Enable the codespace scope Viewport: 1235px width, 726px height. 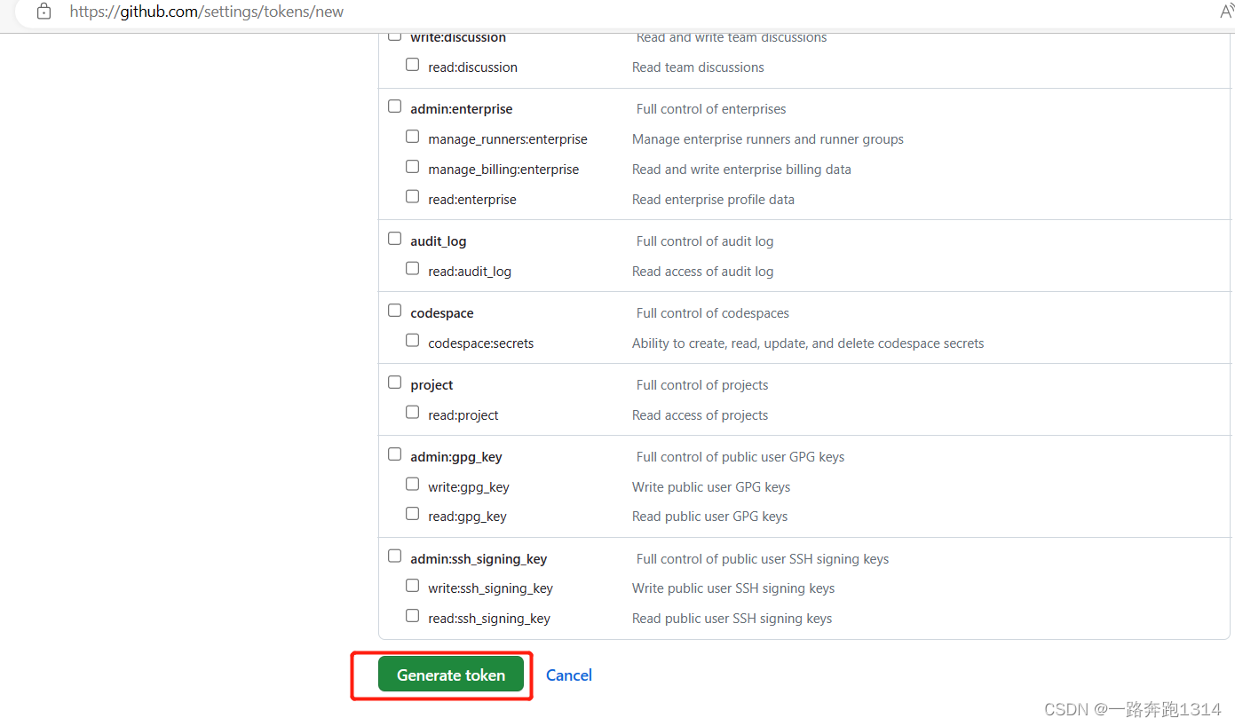click(394, 310)
